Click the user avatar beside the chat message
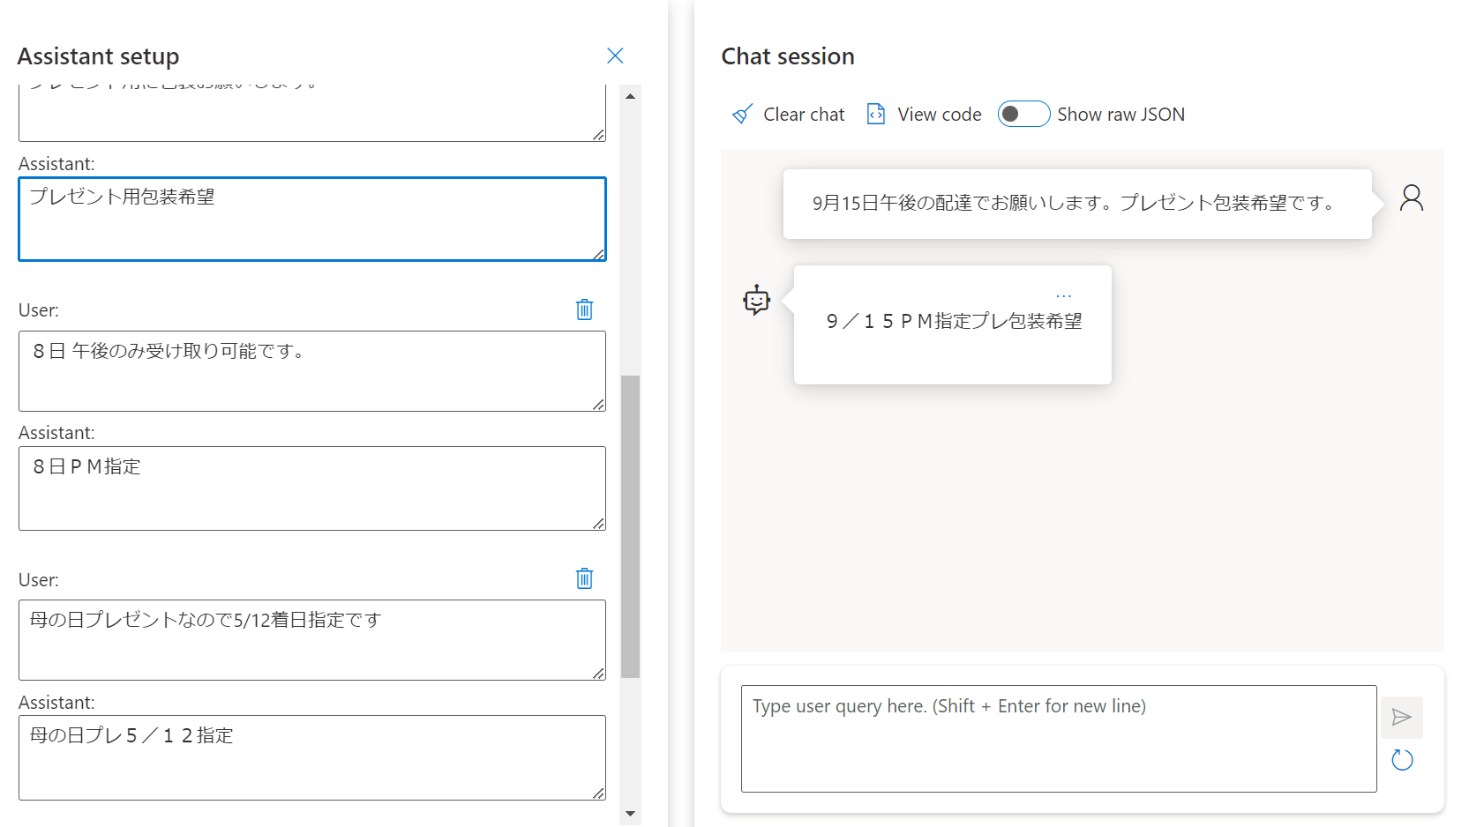Screen dimensions: 1469x827 [1412, 198]
